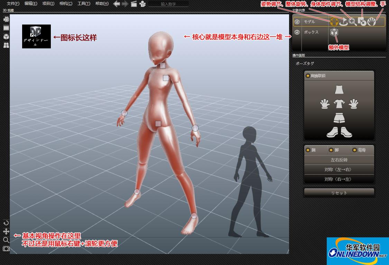Click the clapperboard icon in top toolbar
389x265 pixels.
134,4
